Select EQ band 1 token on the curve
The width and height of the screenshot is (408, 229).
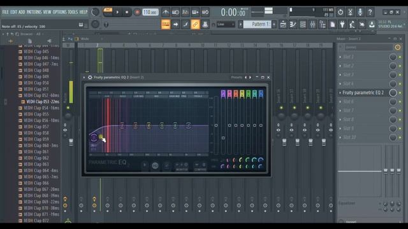tap(94, 137)
